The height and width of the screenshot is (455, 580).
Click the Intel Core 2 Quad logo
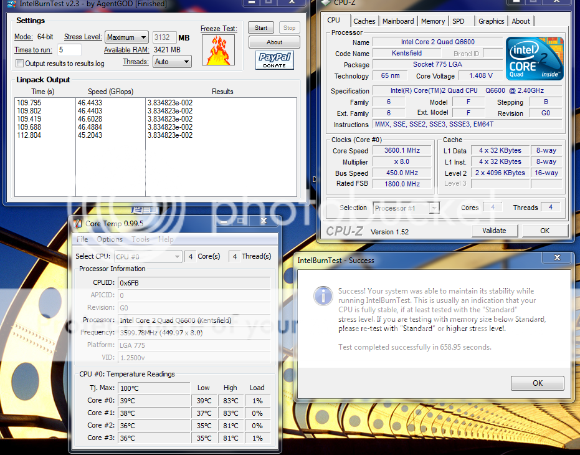click(534, 57)
